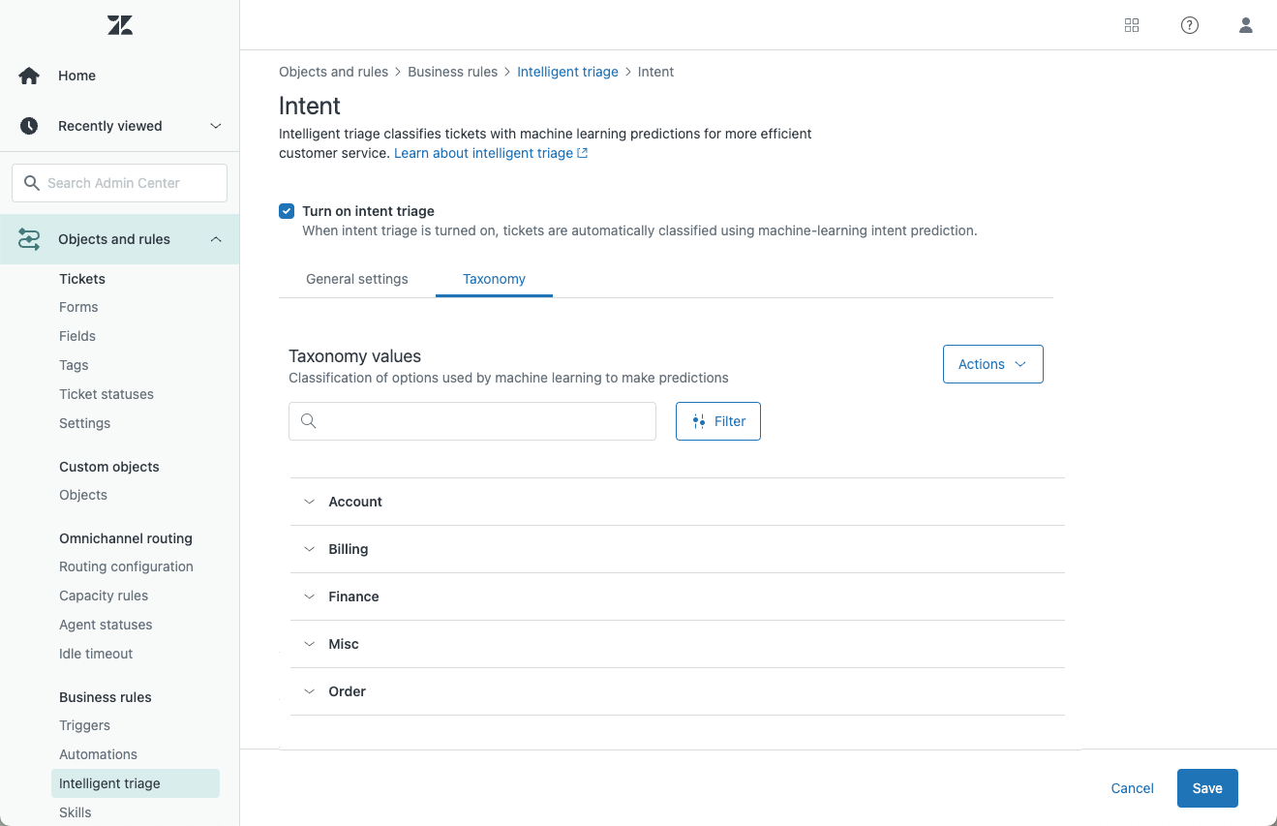Open the user profile icon
Image resolution: width=1277 pixels, height=826 pixels.
[x=1246, y=26]
